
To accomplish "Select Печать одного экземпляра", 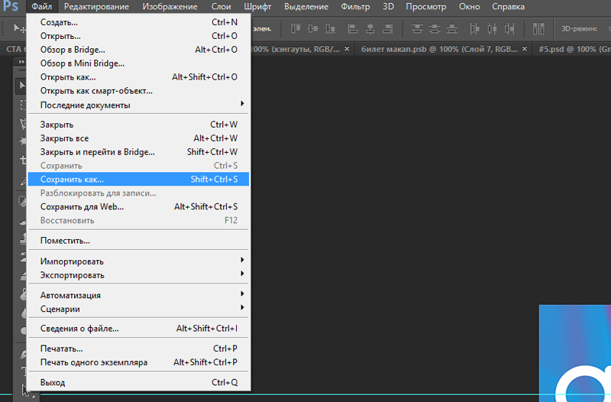I will coord(138,362).
